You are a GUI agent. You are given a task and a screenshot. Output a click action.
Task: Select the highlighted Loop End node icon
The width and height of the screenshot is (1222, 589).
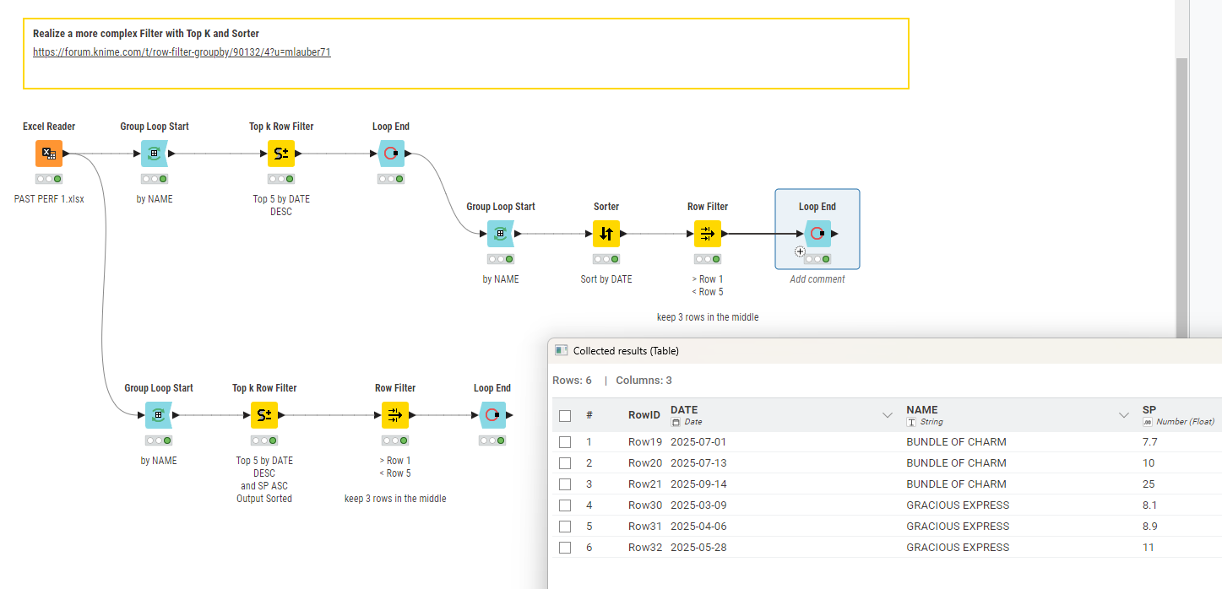[817, 234]
